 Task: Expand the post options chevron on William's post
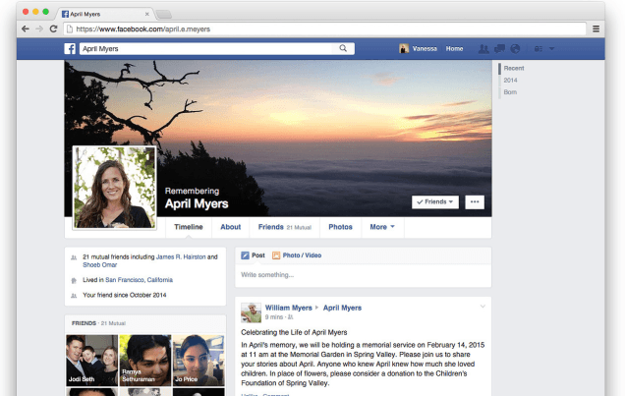click(483, 307)
